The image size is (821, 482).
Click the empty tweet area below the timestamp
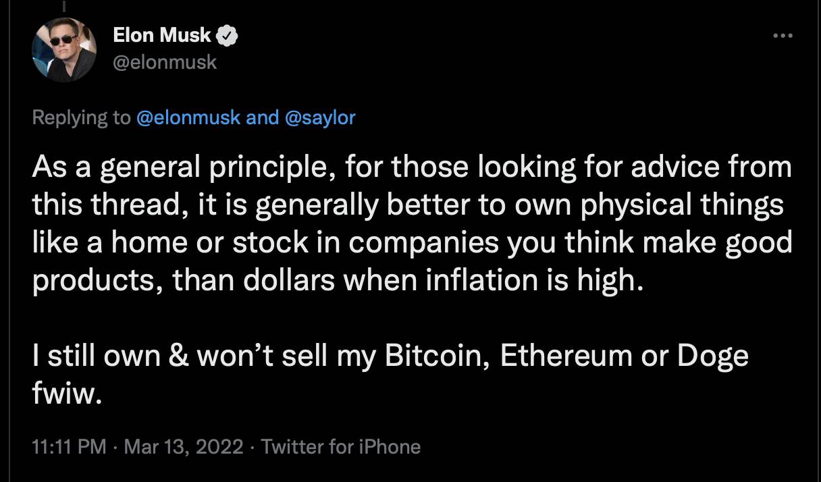[410, 471]
